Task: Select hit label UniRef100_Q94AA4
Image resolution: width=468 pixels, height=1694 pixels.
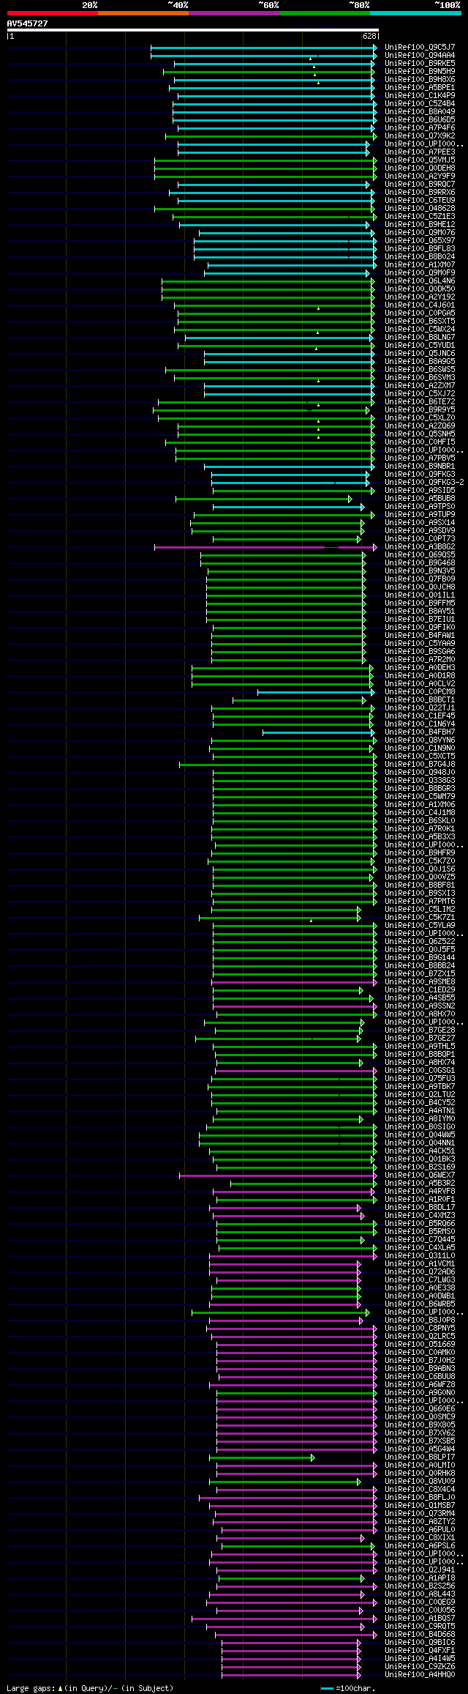Action: 420,55
